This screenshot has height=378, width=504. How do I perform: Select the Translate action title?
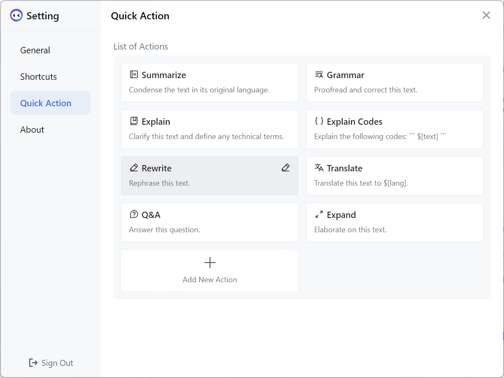(x=344, y=168)
